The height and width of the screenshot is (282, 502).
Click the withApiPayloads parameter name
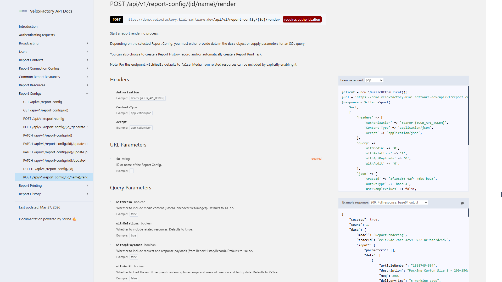pos(129,245)
